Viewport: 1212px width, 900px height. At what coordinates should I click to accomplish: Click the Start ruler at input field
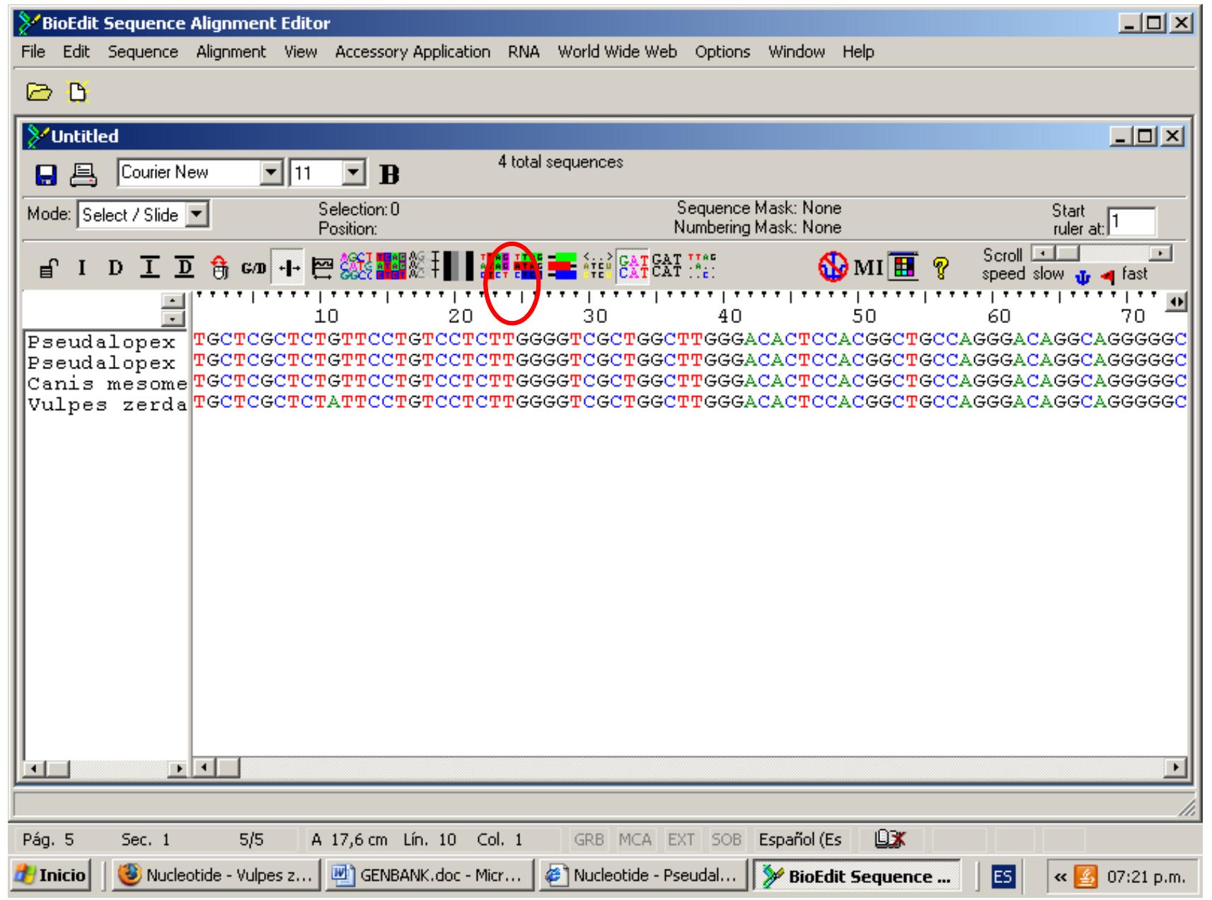point(1131,222)
